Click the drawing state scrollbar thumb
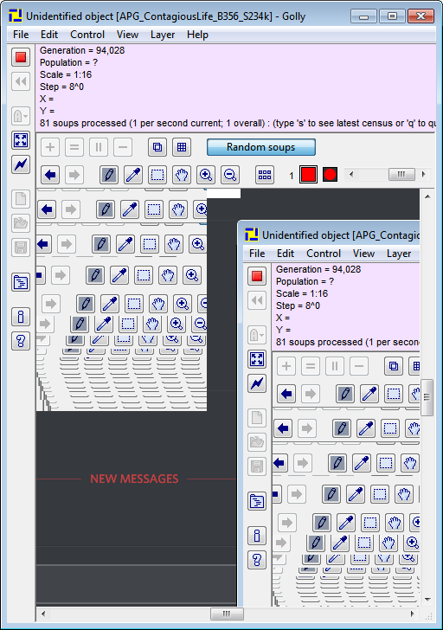Viewport: 443px width, 630px height. point(401,174)
